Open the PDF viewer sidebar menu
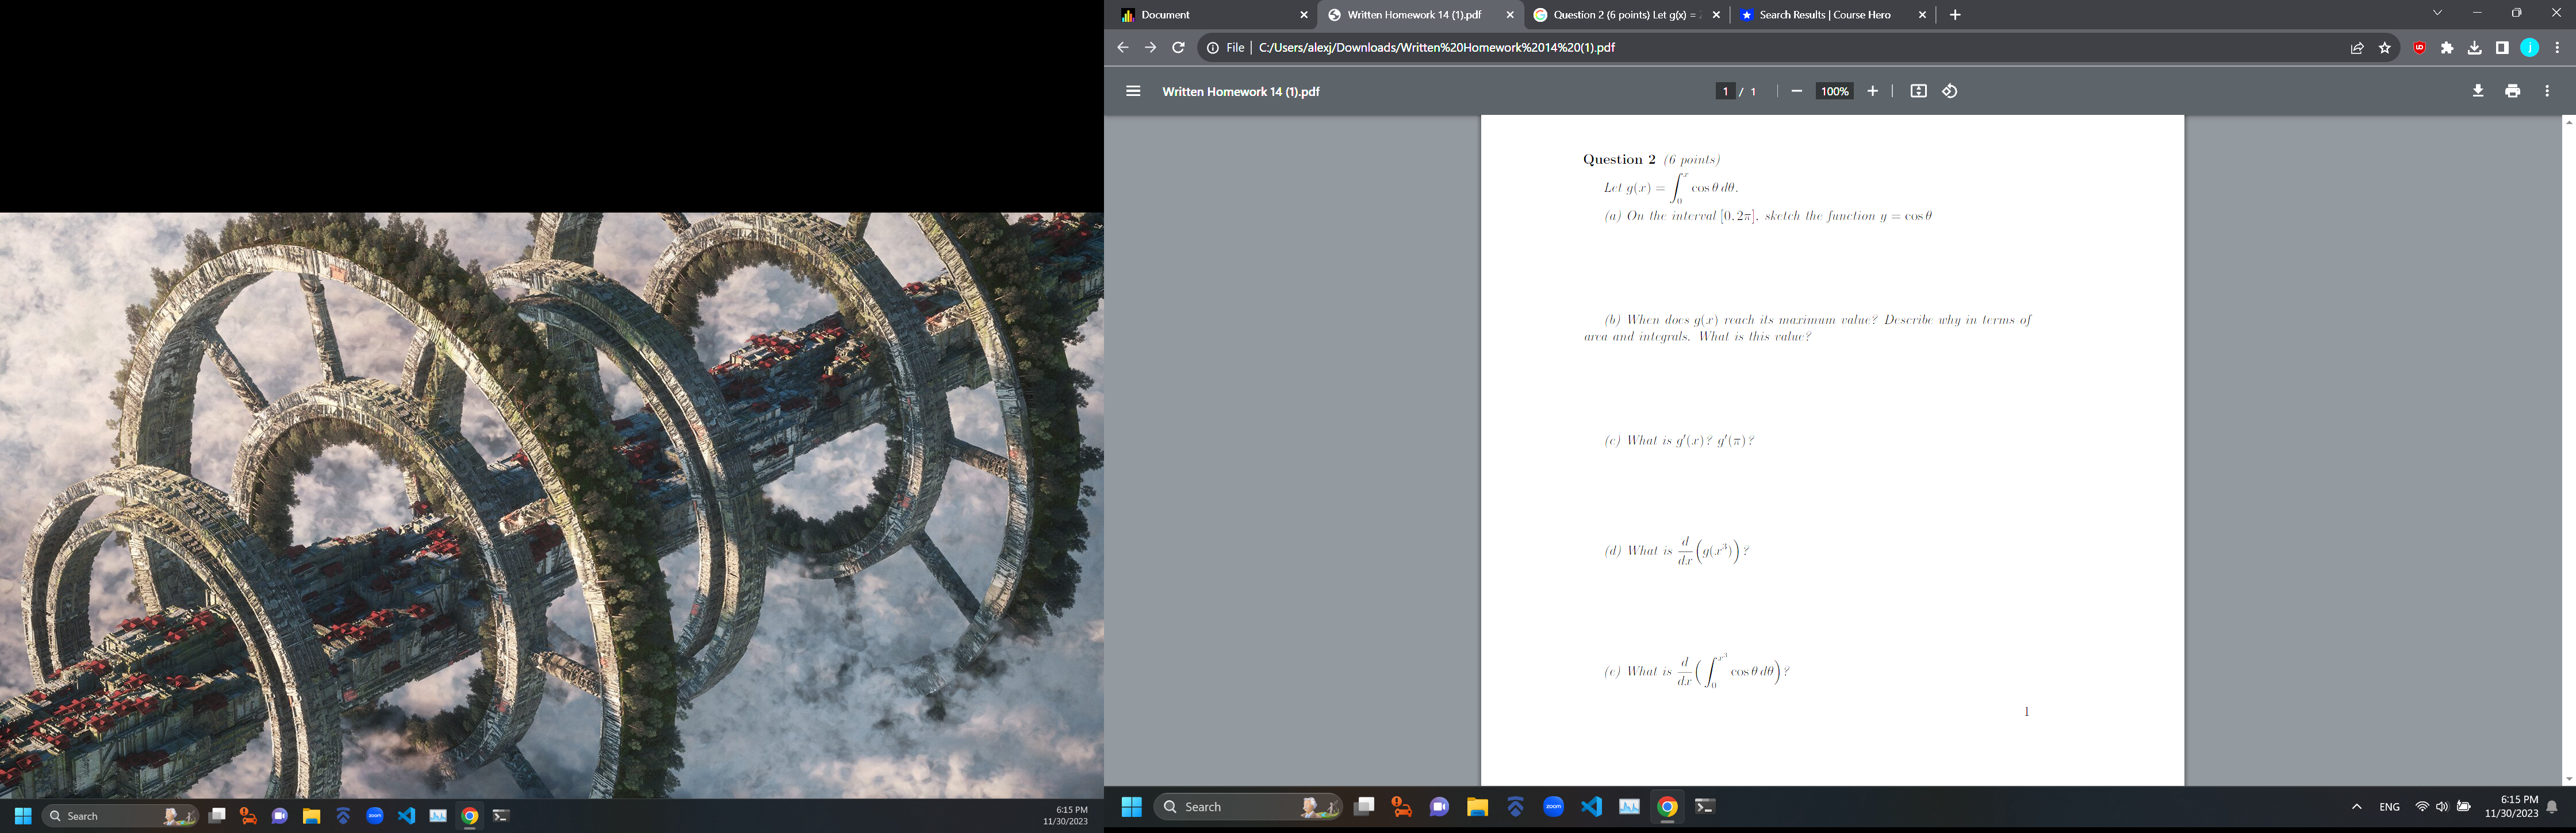This screenshot has height=833, width=2576. [1133, 91]
